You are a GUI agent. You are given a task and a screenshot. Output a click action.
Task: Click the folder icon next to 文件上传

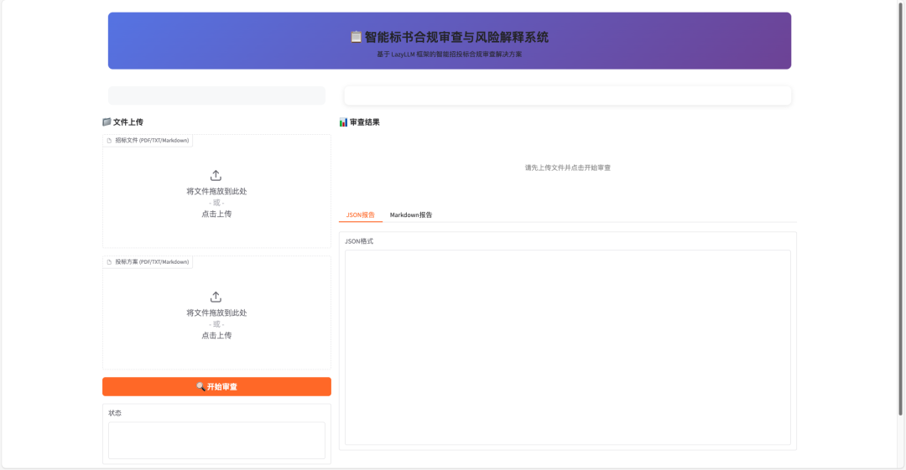(107, 121)
